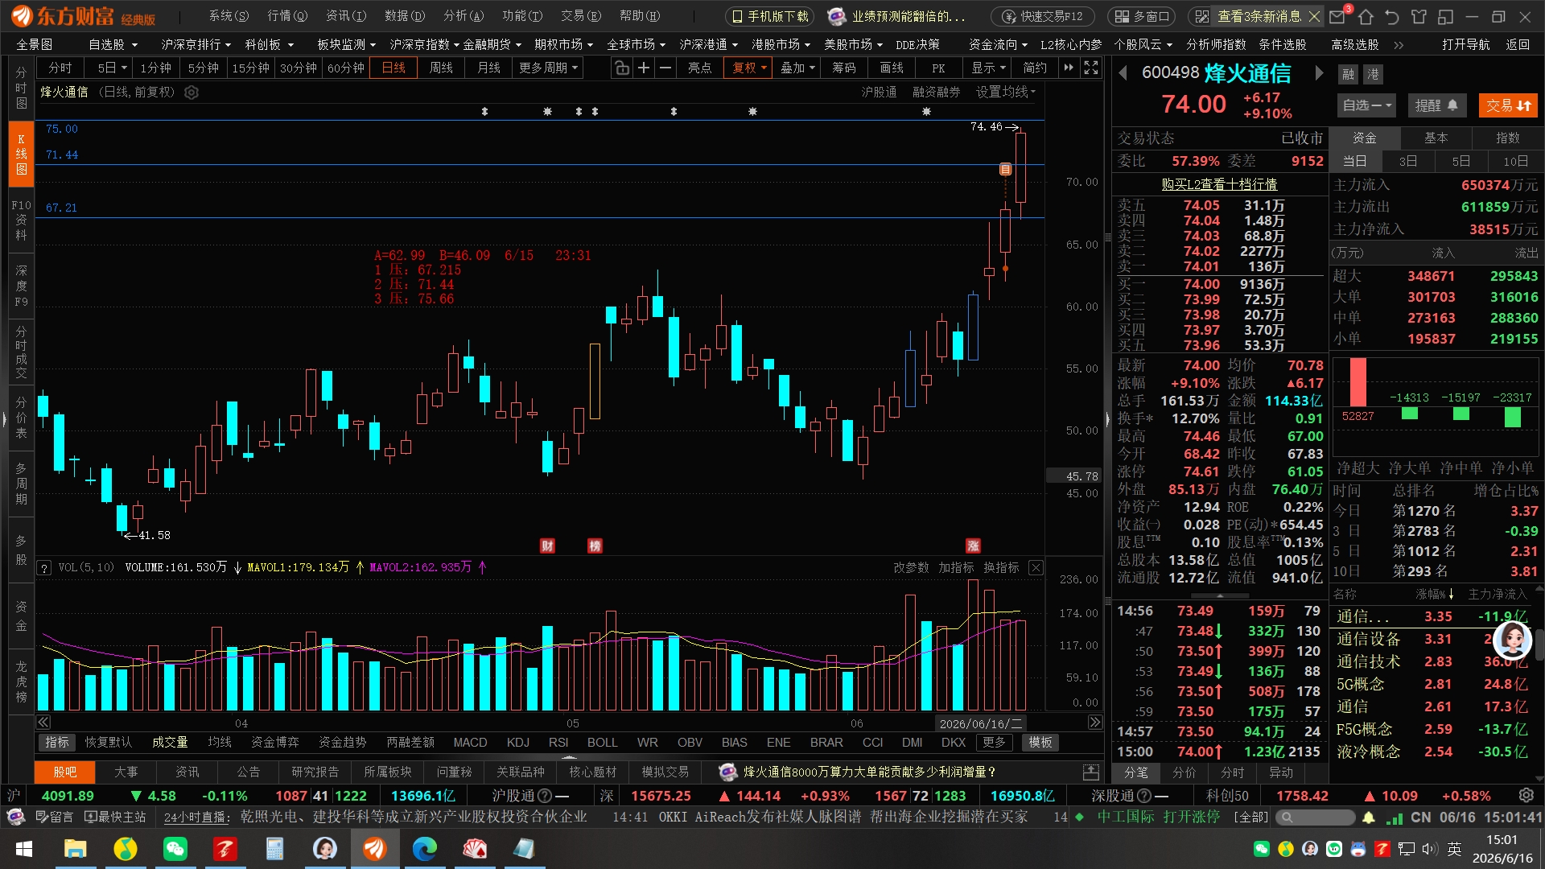
Task: Open the Windows Start menu
Action: click(24, 849)
